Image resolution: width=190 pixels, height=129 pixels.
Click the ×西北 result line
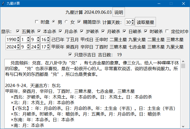81,97
